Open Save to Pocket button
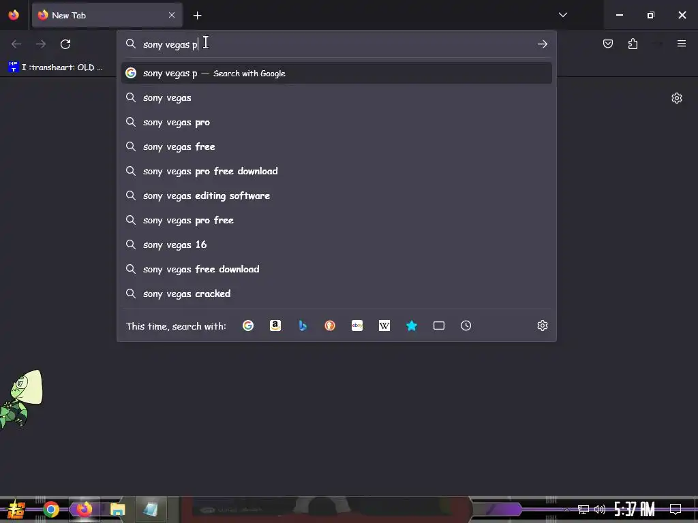This screenshot has height=523, width=698. [x=608, y=44]
